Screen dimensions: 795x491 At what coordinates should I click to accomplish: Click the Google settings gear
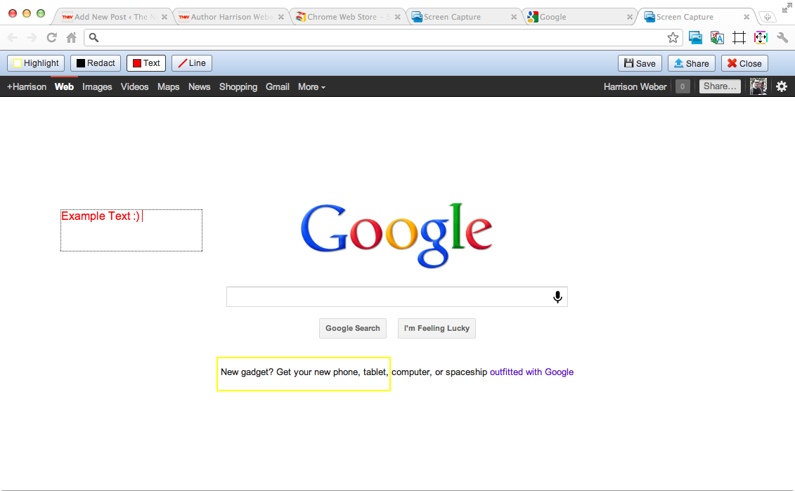[782, 86]
